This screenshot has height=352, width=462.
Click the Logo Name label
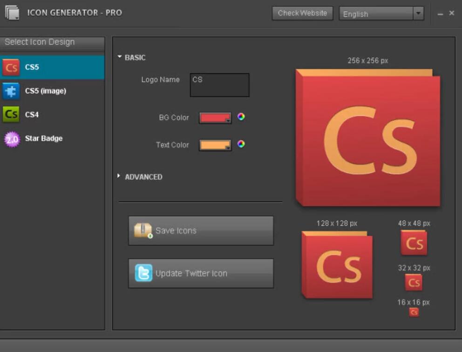[x=160, y=80]
